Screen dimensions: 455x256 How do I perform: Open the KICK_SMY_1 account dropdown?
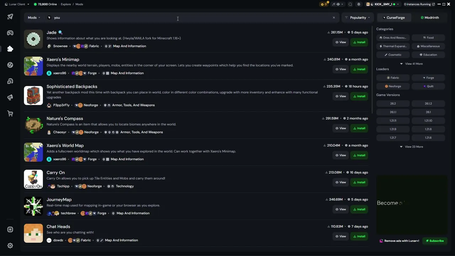382,4
